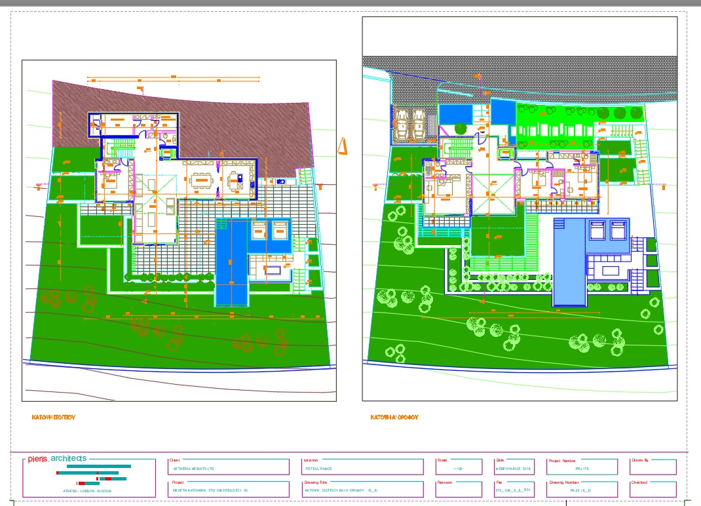Select a car symbol in the first floor carport
701x506 pixels.
tap(402, 126)
